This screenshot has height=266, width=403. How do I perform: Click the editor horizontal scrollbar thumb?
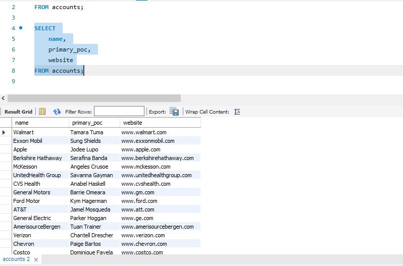click(x=94, y=98)
